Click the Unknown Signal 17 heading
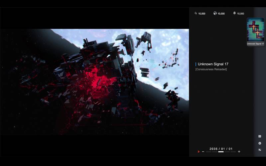266x166 pixels. tap(213, 64)
